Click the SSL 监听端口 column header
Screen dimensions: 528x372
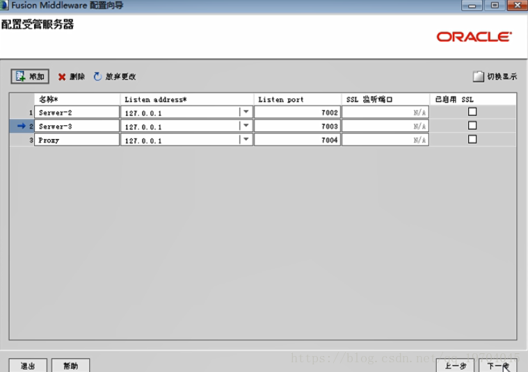[385, 99]
